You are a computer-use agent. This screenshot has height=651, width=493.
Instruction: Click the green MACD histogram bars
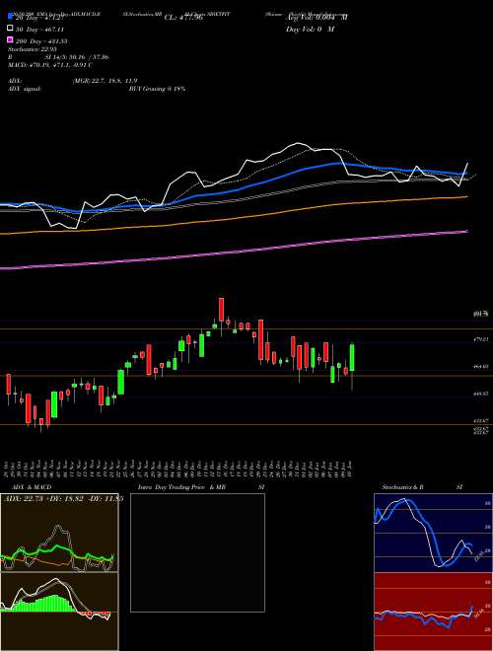41,604
